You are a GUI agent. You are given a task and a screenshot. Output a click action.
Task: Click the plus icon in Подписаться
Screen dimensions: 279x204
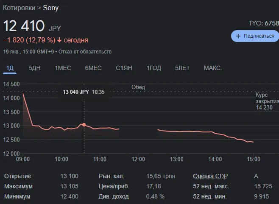pos(238,36)
